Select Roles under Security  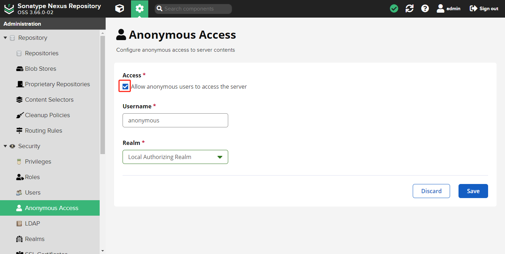32,177
